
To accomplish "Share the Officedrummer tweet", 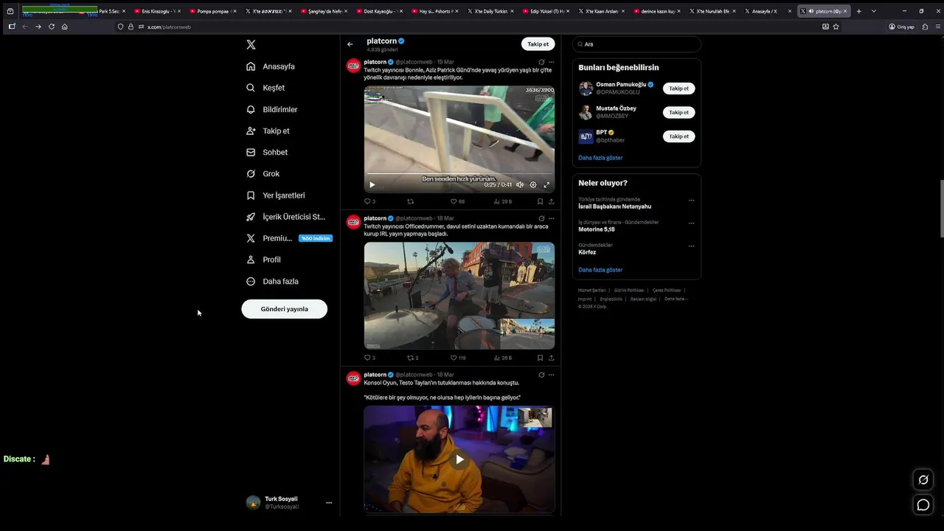I will pyautogui.click(x=551, y=358).
